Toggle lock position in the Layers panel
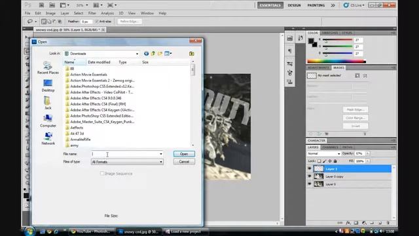This screenshot has height=236, width=419. (x=330, y=161)
